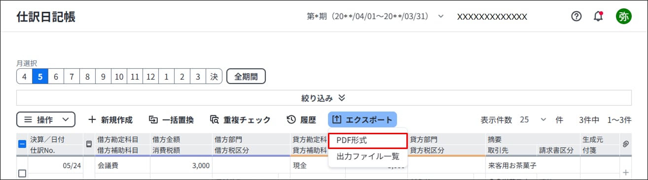Tick the checkbox for the 05/24 entry
The height and width of the screenshot is (180, 648).
coord(22,173)
